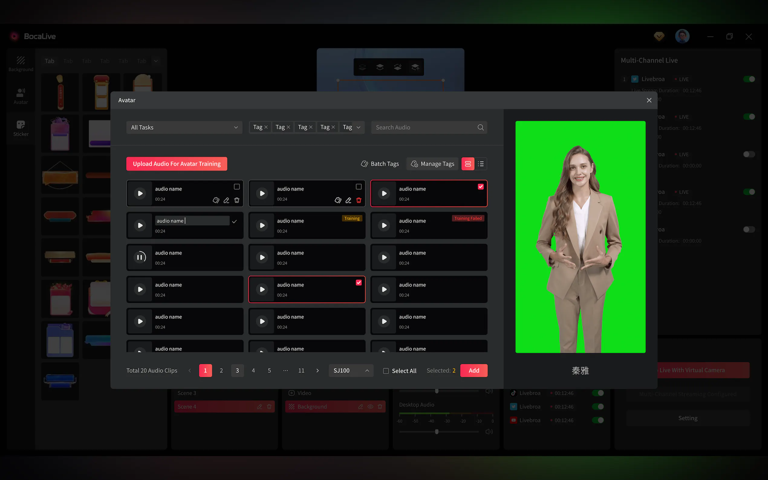
Task: Confirm rename with the checkmark icon
Action: click(x=234, y=221)
